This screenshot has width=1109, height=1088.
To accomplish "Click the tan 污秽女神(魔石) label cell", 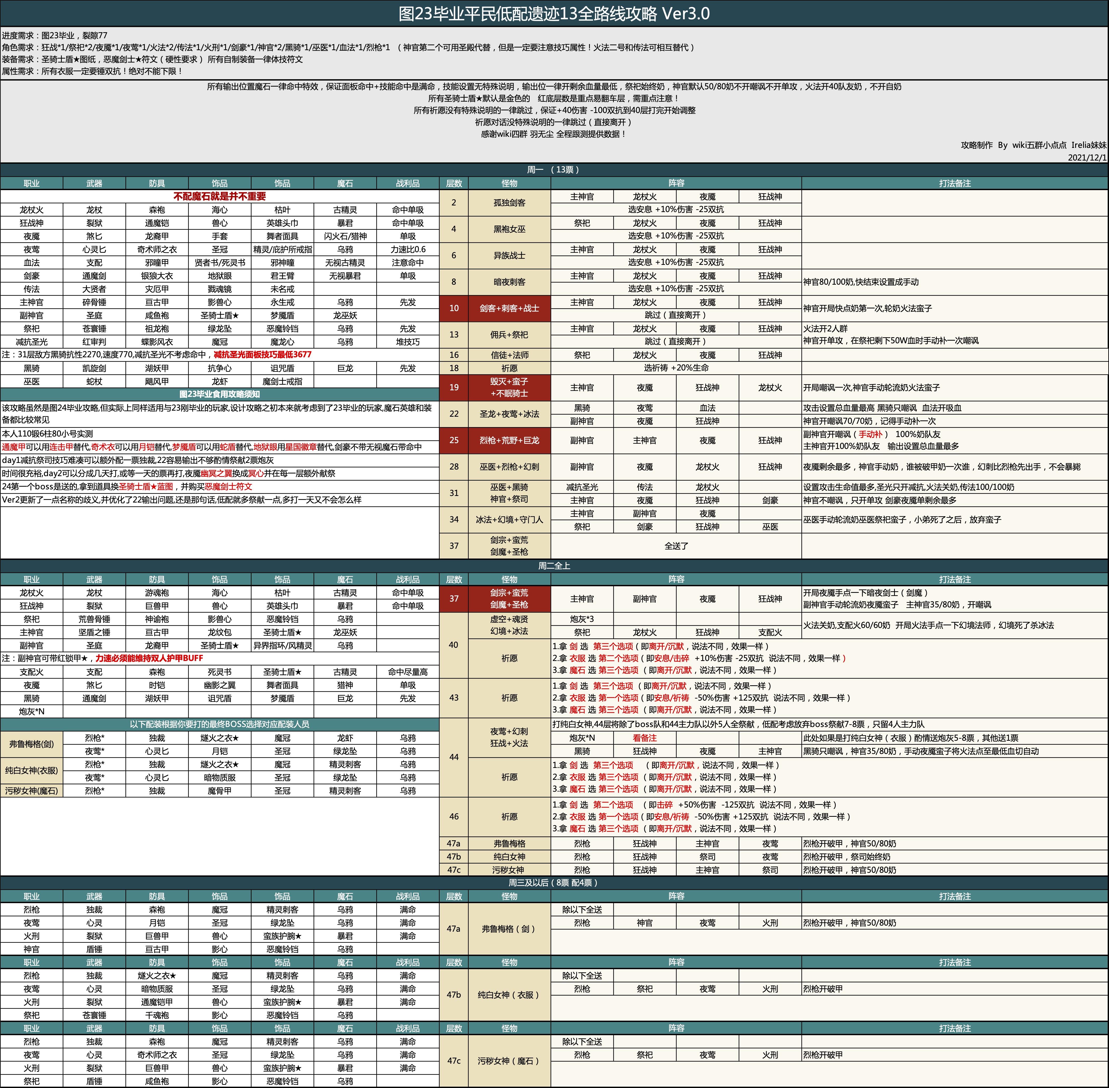I will [31, 791].
